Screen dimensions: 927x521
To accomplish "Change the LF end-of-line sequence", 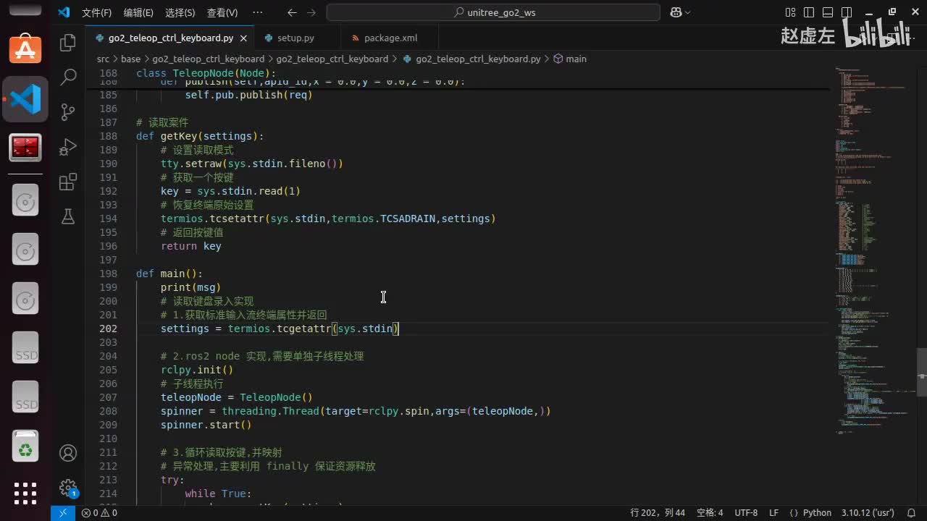I will click(x=773, y=513).
